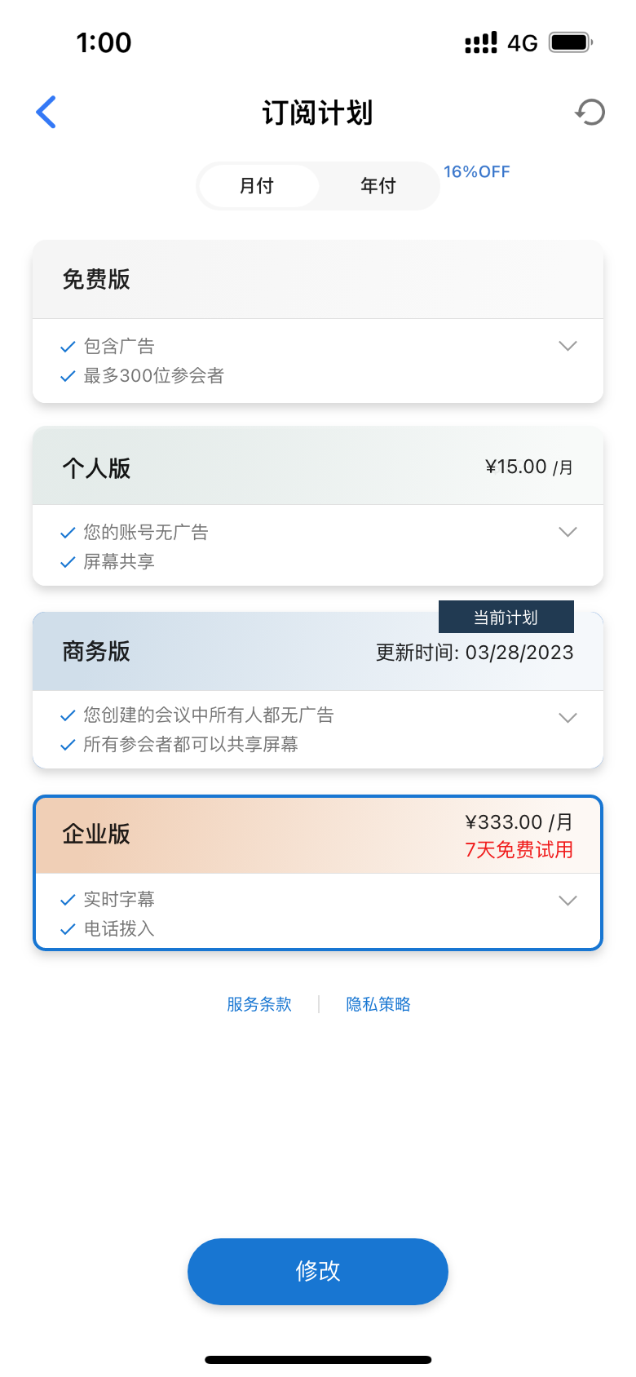Switch billing to 月付
Image resolution: width=636 pixels, height=1377 pixels.
[x=257, y=186]
